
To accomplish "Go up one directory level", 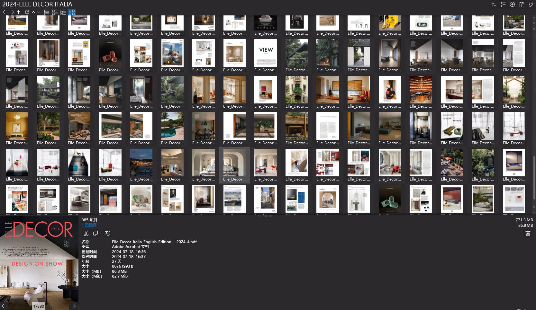I will tap(19, 12).
